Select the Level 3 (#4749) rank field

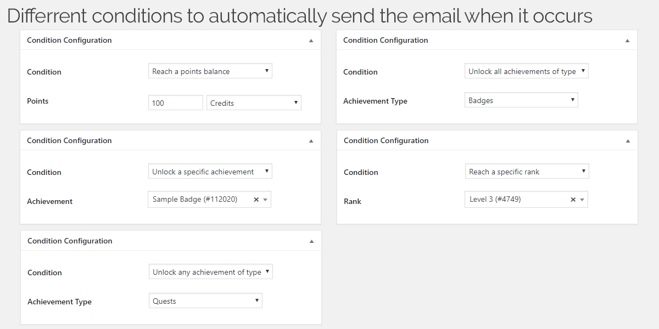click(x=526, y=200)
